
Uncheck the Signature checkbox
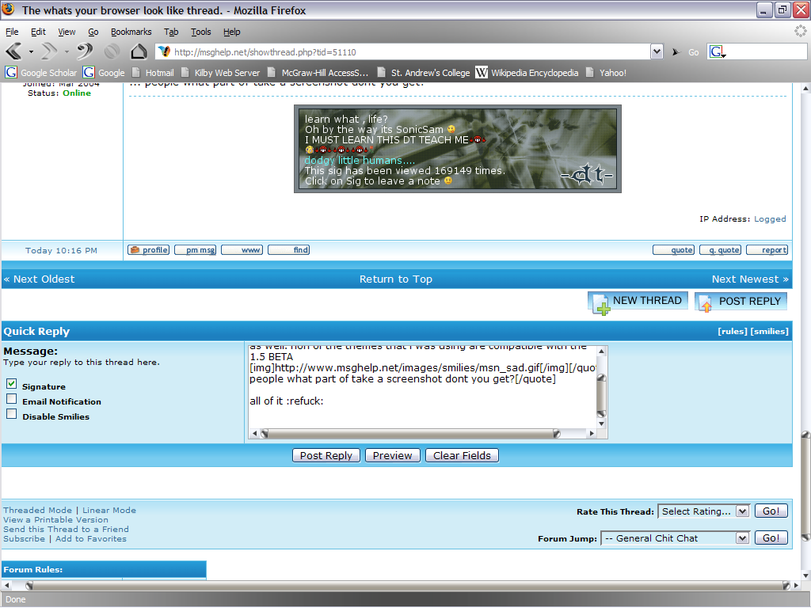point(11,384)
